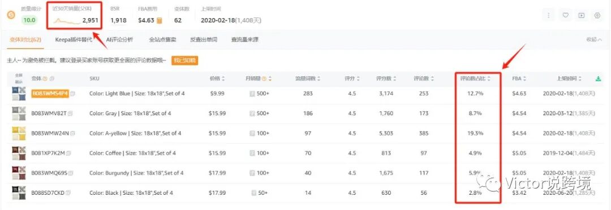Click BSR value 1,918
The height and width of the screenshot is (210, 611).
[x=118, y=20]
